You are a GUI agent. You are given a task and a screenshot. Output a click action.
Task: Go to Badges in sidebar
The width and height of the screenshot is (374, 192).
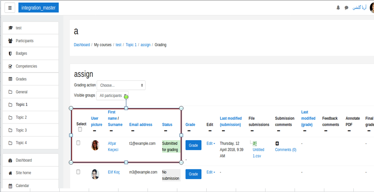tap(30, 53)
